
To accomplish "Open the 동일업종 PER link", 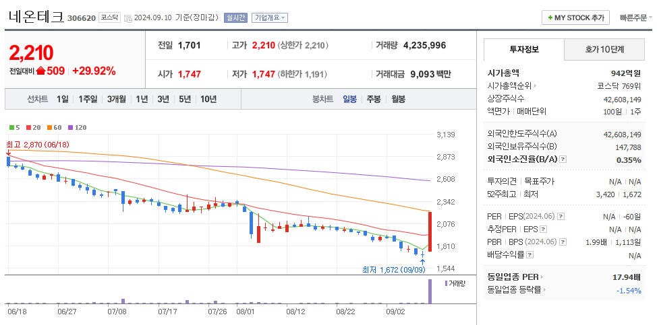I will pos(513,277).
